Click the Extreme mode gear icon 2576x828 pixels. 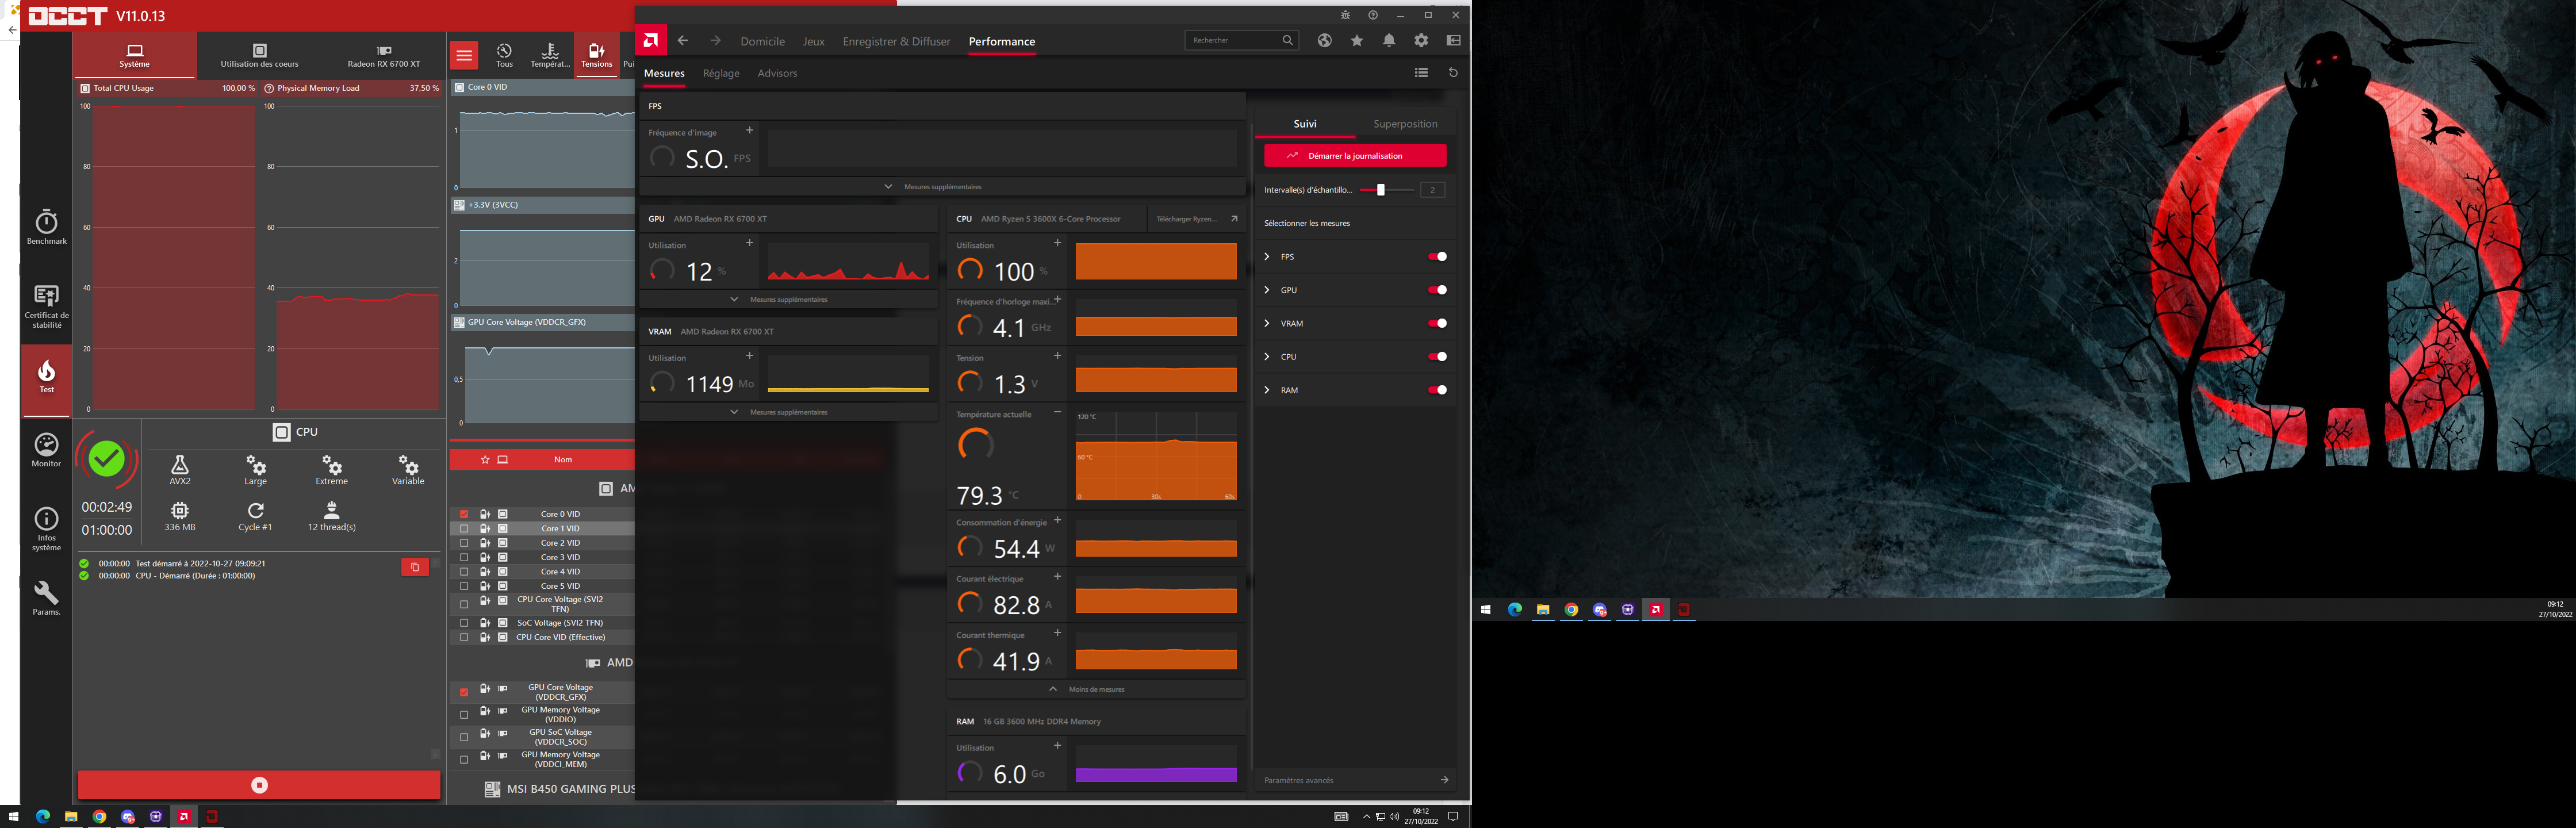[332, 464]
